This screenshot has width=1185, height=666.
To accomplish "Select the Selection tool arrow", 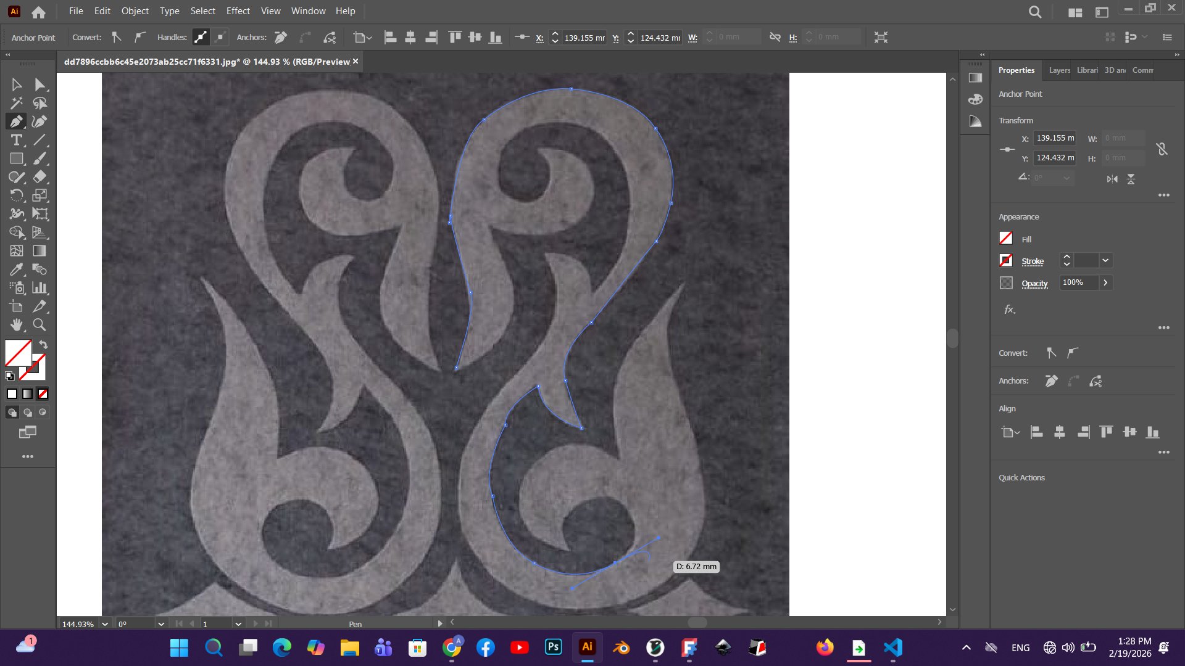I will click(x=17, y=84).
